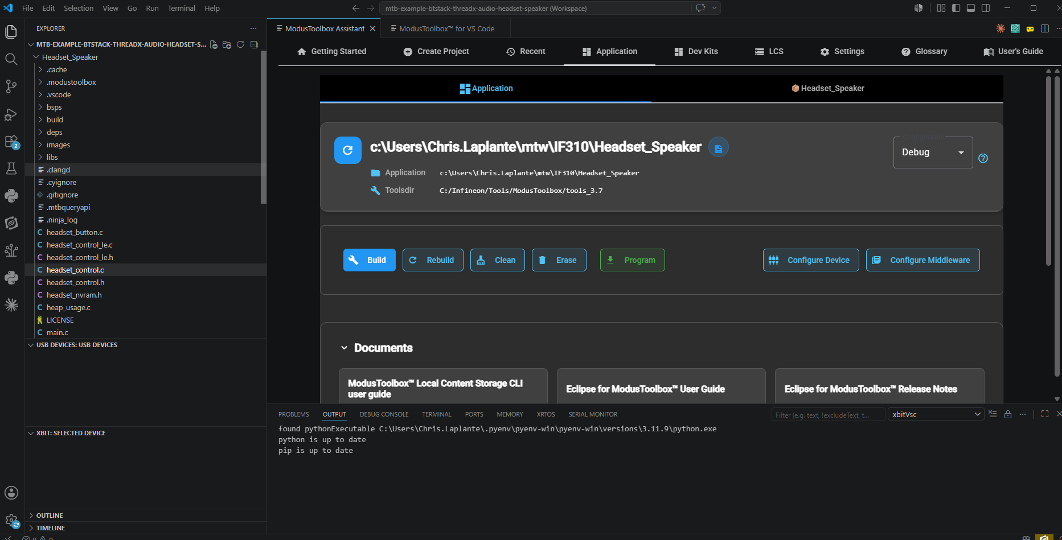Open the Selection menu
Screen dimensions: 1062x540
(x=79, y=8)
